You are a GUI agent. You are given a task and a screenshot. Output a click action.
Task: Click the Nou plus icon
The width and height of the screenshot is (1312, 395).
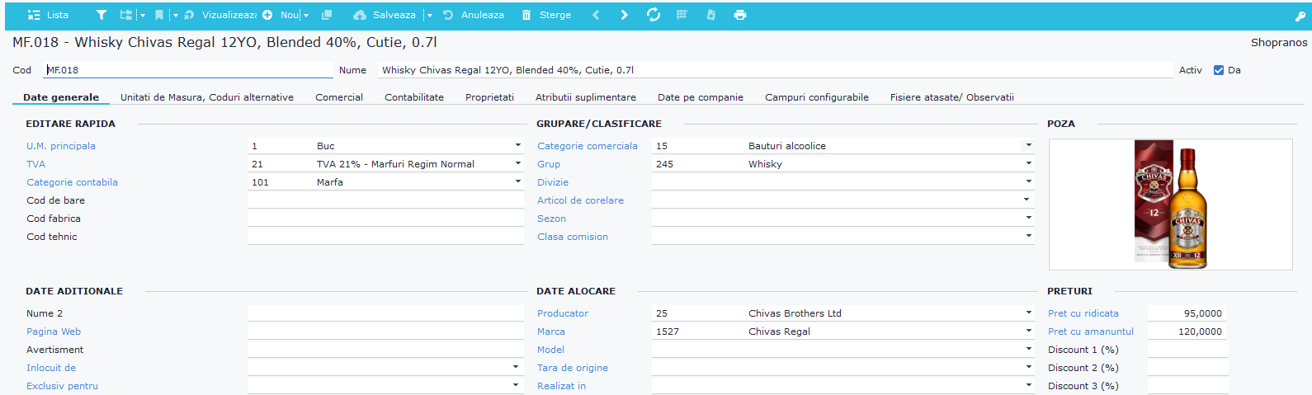click(267, 15)
